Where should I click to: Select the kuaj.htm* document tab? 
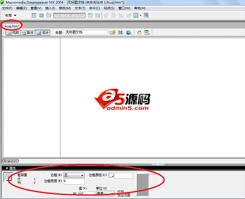(12, 26)
